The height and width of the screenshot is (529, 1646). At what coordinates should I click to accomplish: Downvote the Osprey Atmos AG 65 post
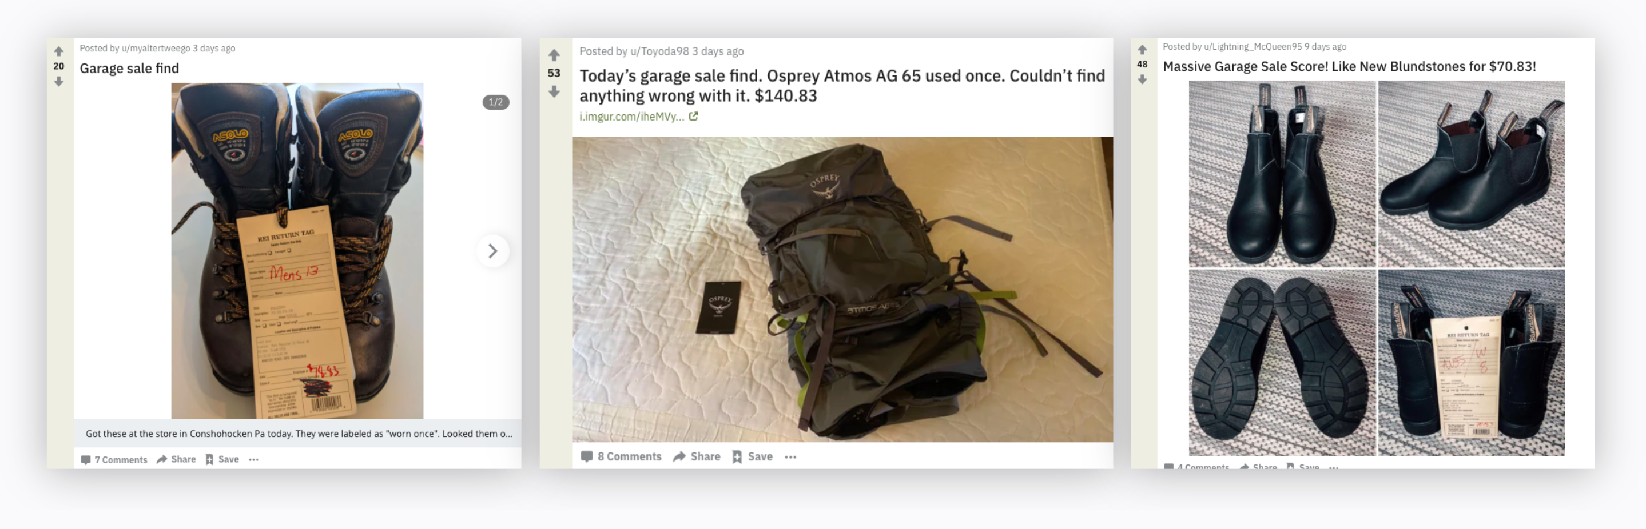554,92
